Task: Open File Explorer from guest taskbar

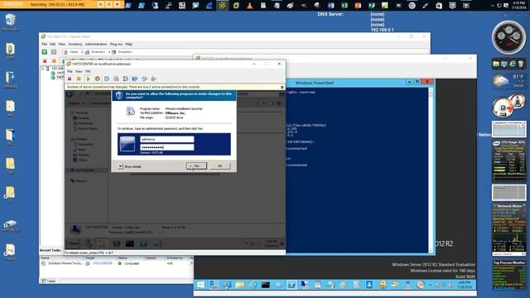Action: [x=239, y=285]
